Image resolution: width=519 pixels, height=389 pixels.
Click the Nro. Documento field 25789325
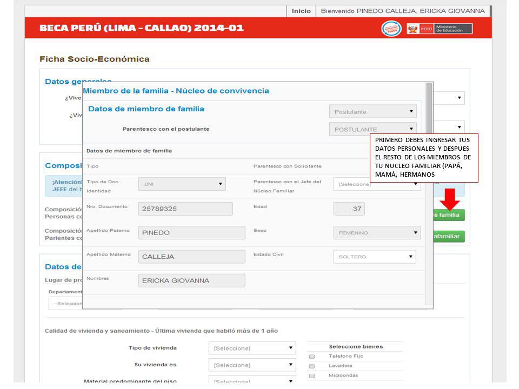185,209
